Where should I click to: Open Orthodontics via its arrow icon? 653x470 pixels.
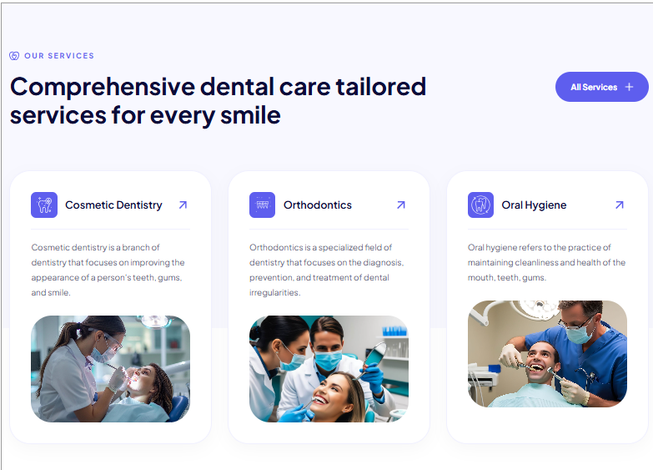click(x=401, y=205)
